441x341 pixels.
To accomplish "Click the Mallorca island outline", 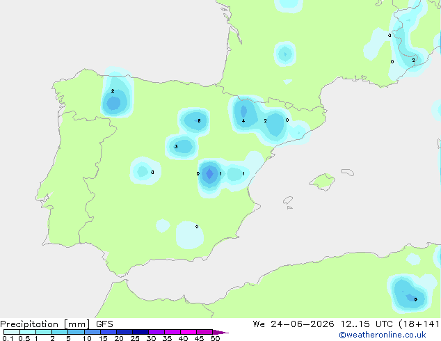I will 322,182.
